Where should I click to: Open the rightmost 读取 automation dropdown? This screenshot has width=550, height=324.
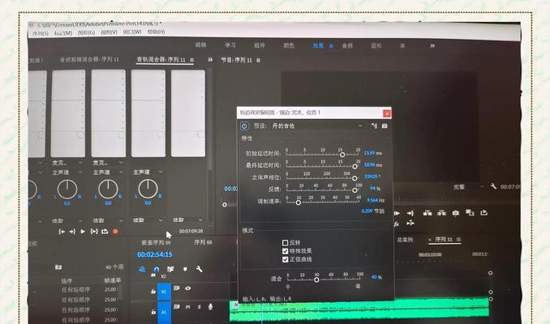187,220
